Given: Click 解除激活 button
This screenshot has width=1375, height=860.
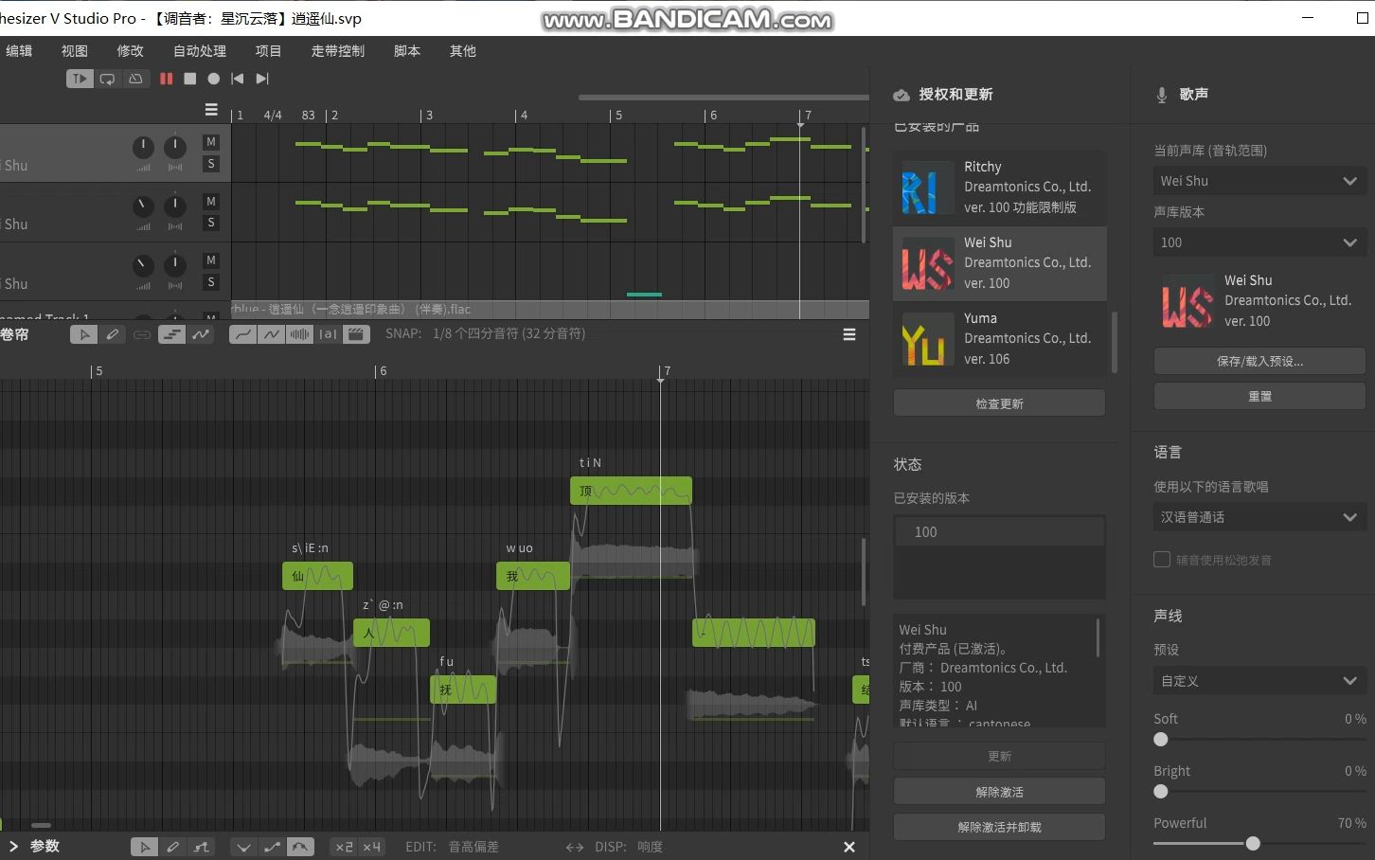Looking at the screenshot, I should [x=999, y=792].
